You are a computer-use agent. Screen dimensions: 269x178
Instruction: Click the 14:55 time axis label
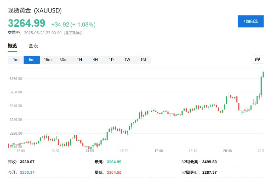pos(89,151)
